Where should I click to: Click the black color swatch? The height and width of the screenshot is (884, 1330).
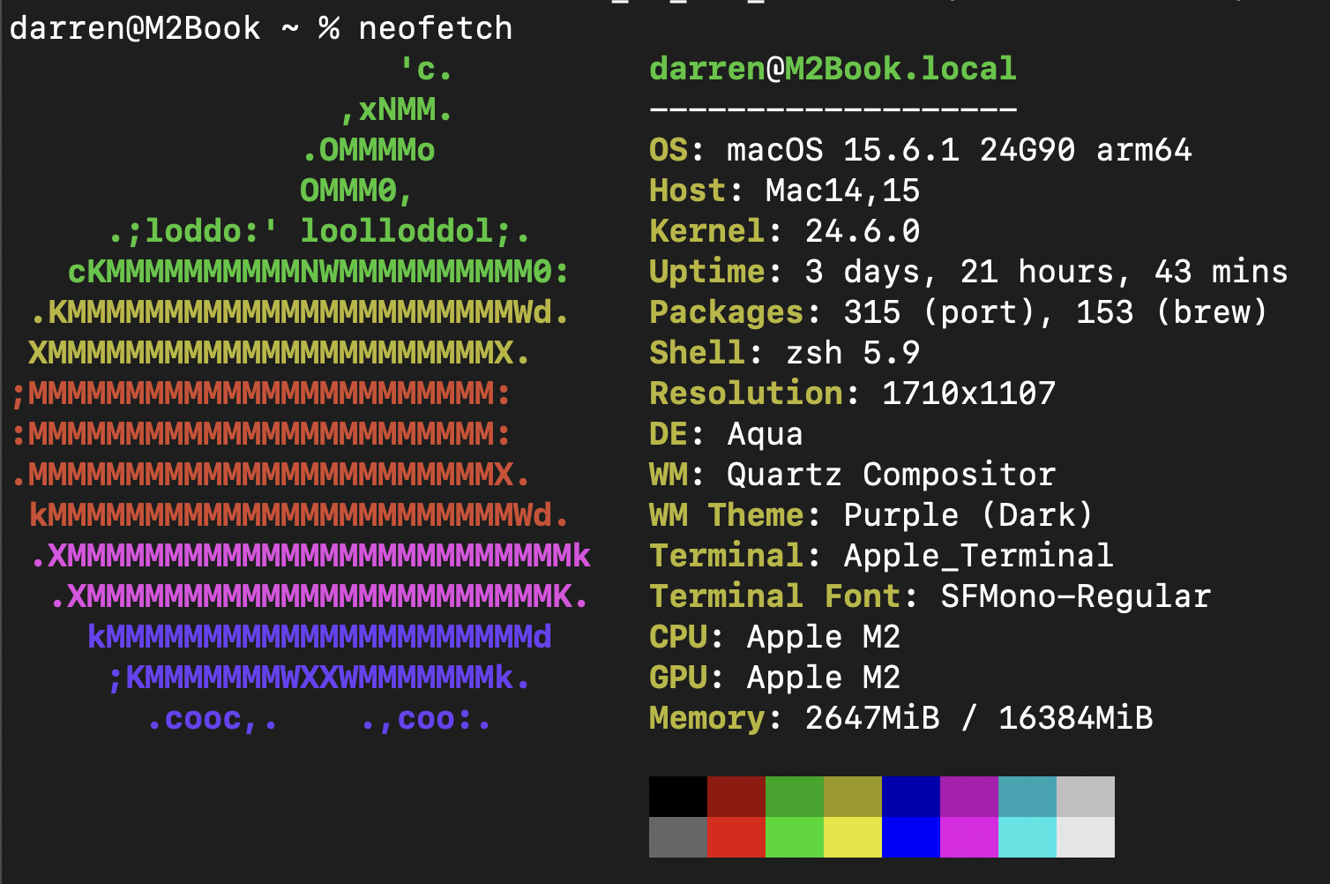coord(677,796)
